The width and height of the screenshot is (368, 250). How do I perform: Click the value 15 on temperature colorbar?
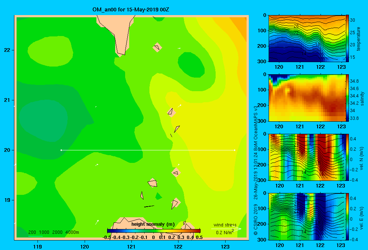(x=353, y=57)
